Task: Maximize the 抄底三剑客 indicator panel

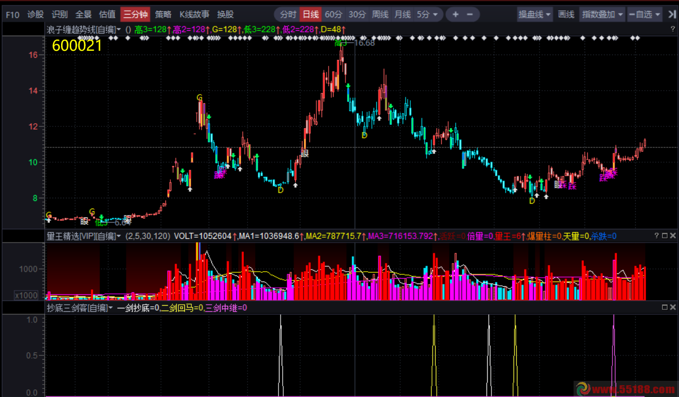Action: (x=665, y=307)
